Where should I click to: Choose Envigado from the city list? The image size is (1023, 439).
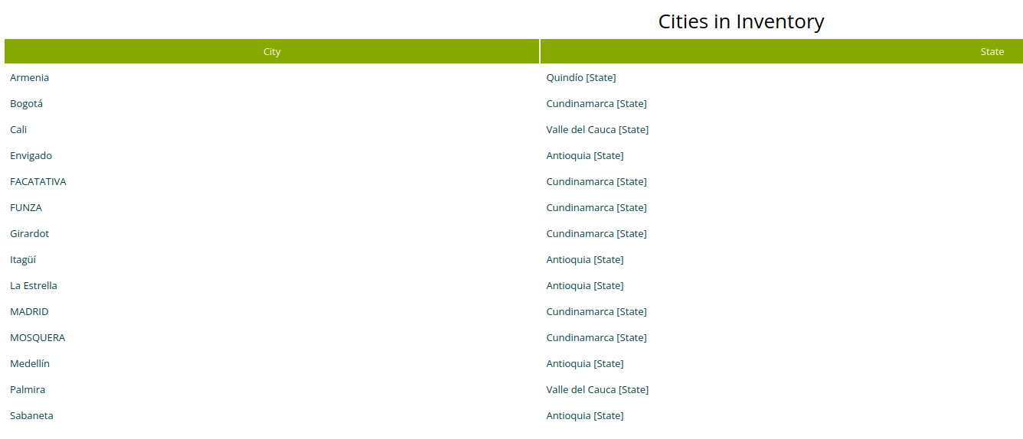coord(31,156)
